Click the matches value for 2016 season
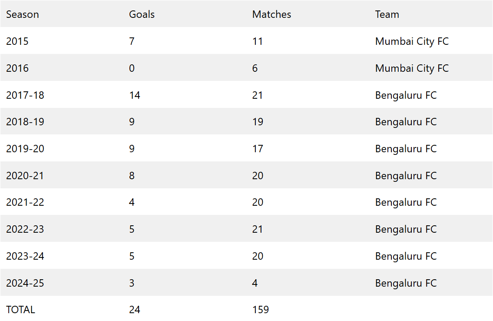 coord(255,68)
